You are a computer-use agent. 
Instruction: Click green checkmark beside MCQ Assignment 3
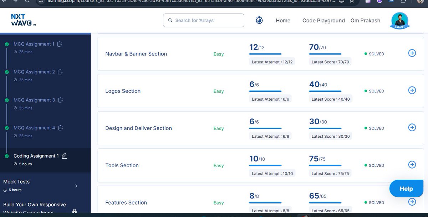coord(7,100)
